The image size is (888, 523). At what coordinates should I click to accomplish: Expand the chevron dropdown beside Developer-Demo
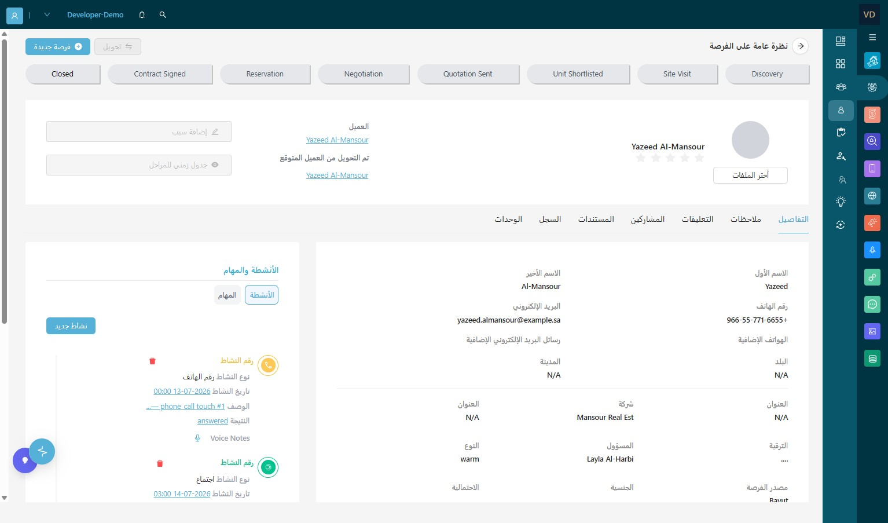47,15
